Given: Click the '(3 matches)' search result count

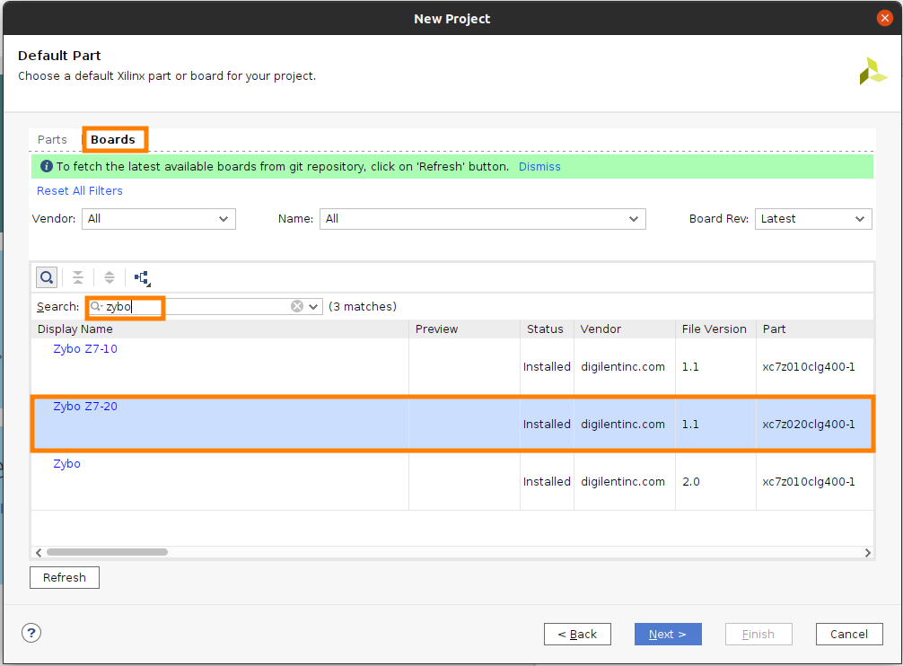Looking at the screenshot, I should click(363, 306).
